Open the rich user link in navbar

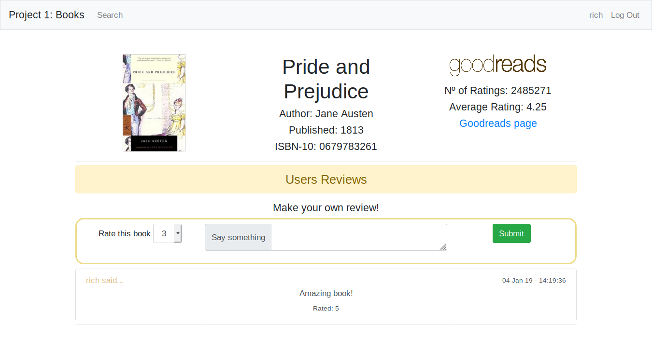click(596, 15)
